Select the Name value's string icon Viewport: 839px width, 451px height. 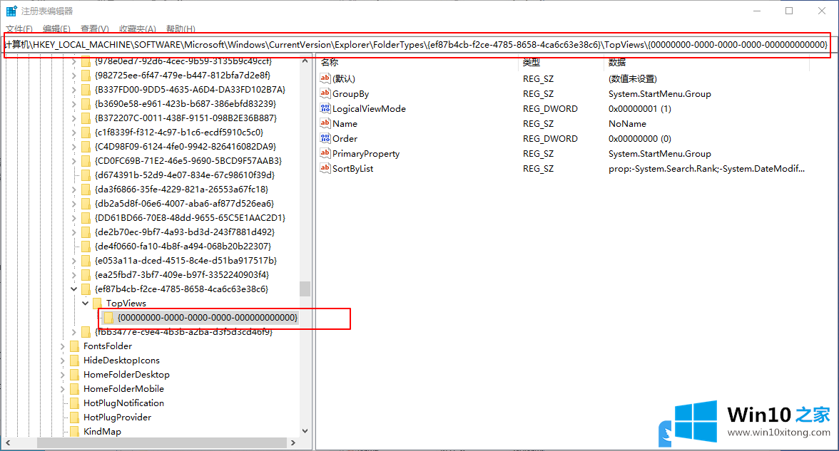coord(325,124)
